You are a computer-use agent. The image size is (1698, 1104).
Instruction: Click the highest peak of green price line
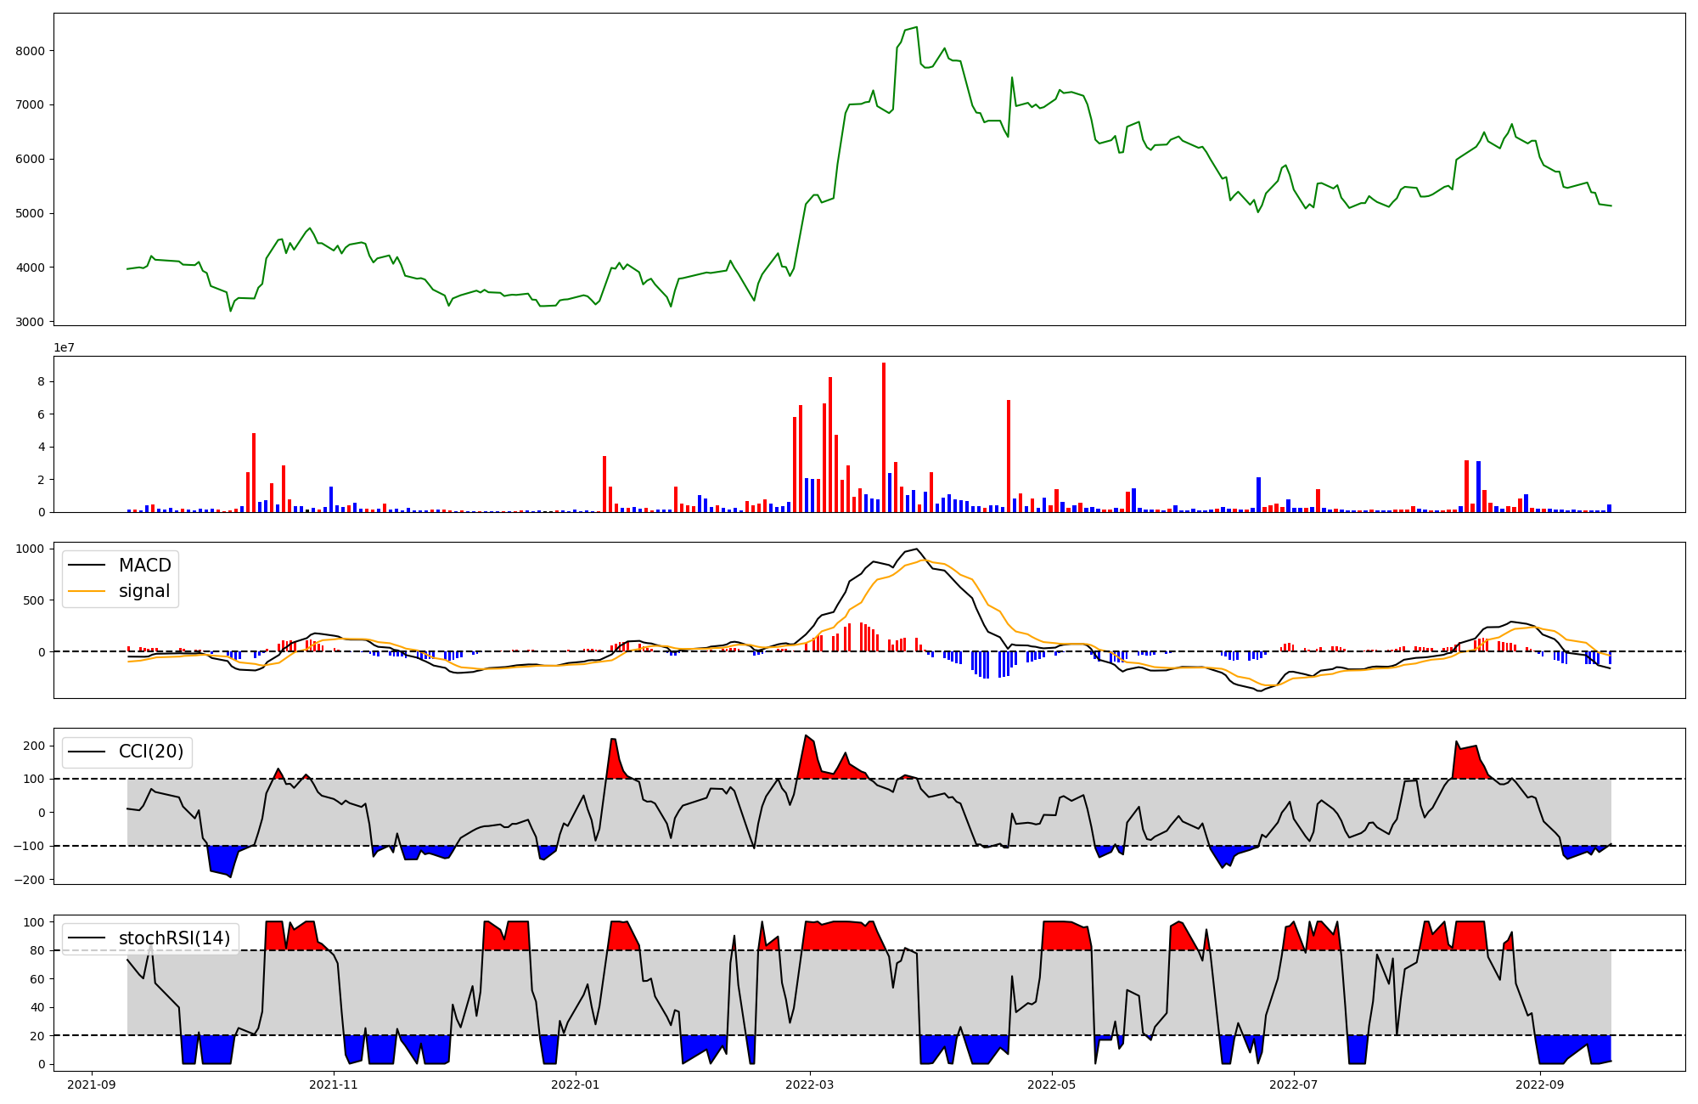pyautogui.click(x=916, y=27)
